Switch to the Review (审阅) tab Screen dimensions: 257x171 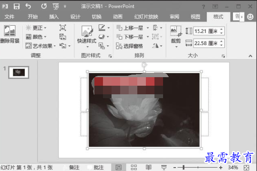click(x=174, y=17)
